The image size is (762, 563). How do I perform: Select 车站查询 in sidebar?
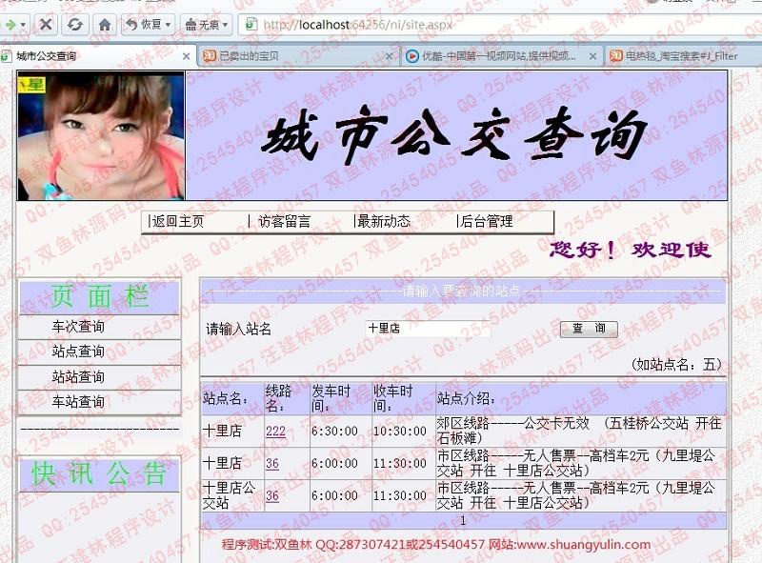tap(78, 402)
